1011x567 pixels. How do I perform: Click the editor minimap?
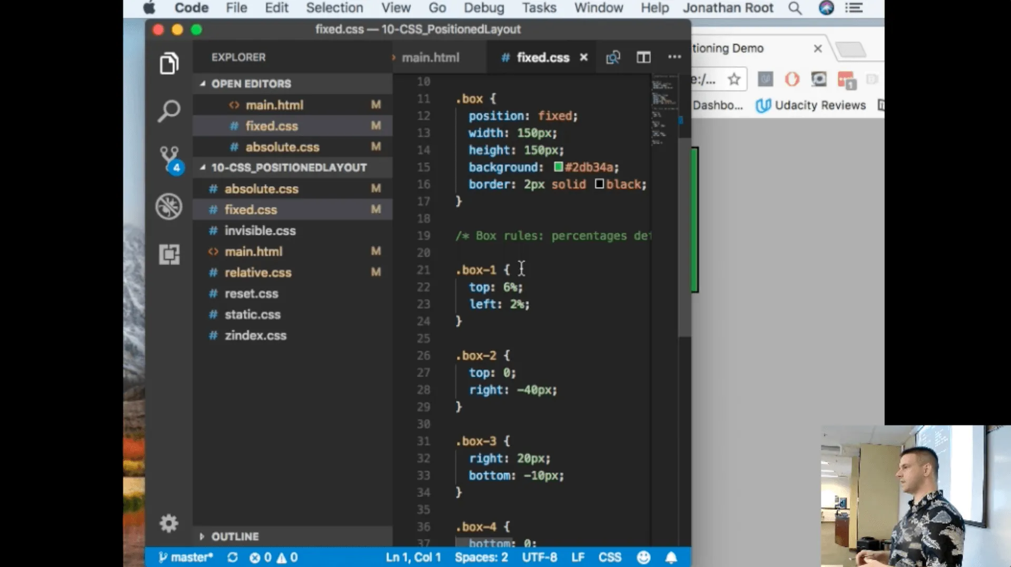(x=664, y=113)
